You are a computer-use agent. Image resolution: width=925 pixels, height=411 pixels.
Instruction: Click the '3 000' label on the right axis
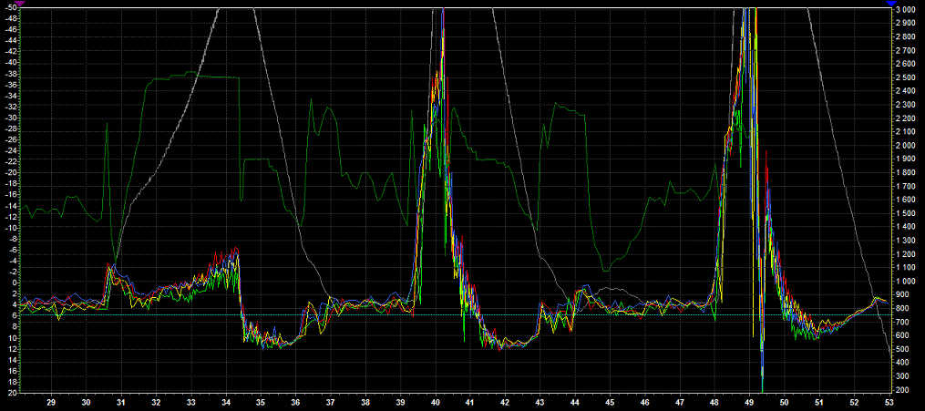pyautogui.click(x=906, y=10)
